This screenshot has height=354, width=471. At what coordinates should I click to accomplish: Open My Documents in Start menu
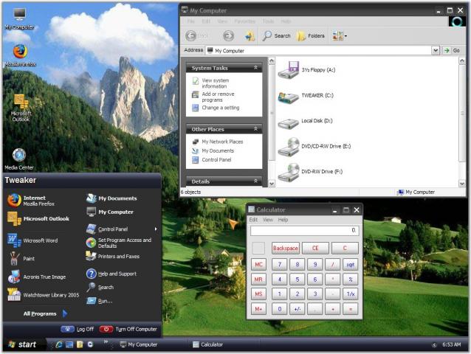[111, 198]
